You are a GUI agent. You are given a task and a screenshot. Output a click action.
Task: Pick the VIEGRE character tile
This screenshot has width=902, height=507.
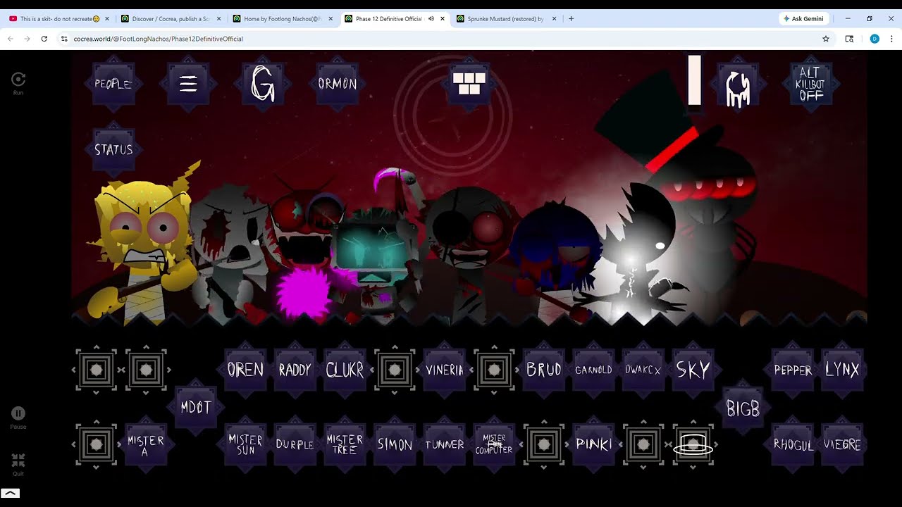pyautogui.click(x=842, y=444)
